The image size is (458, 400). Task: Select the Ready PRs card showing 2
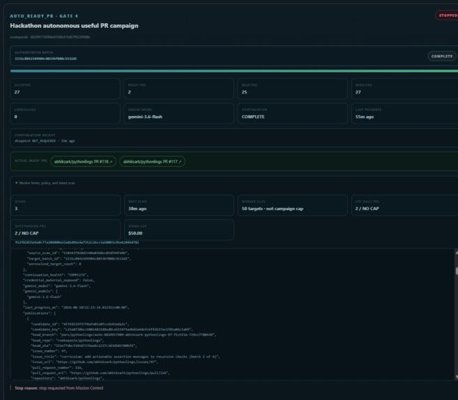tap(178, 89)
